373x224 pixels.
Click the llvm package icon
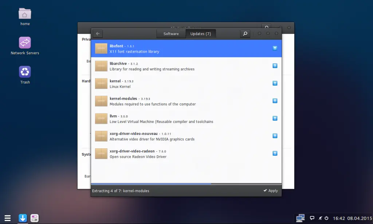[x=101, y=118]
